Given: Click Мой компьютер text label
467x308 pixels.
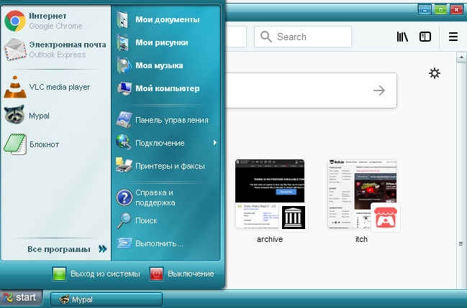Looking at the screenshot, I should [x=168, y=88].
